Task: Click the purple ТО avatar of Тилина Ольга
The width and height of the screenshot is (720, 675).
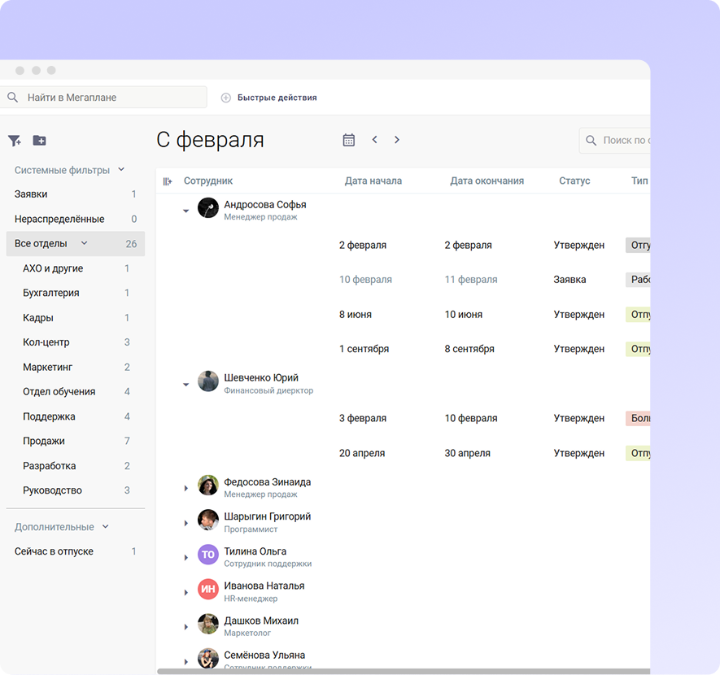Action: (x=208, y=555)
